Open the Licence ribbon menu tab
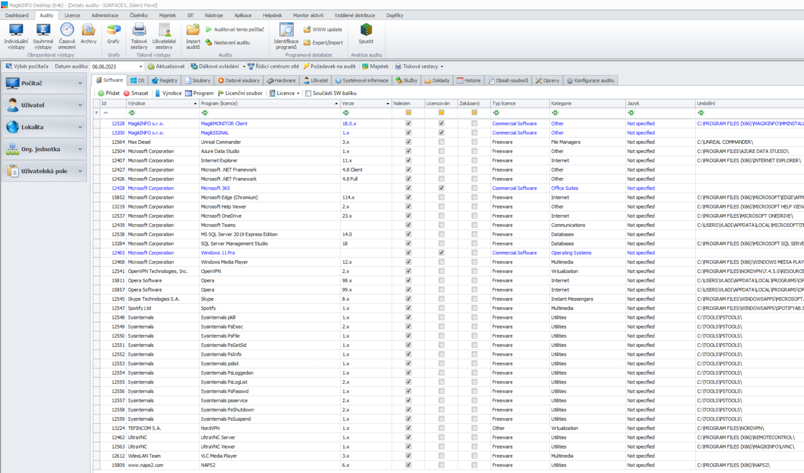 coord(72,16)
